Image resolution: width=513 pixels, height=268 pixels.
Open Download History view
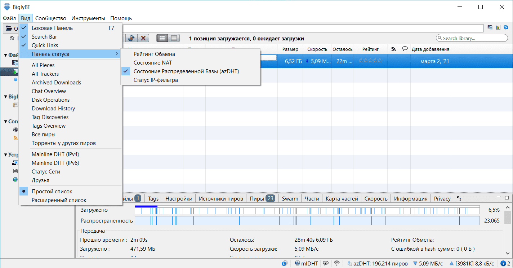(71, 108)
